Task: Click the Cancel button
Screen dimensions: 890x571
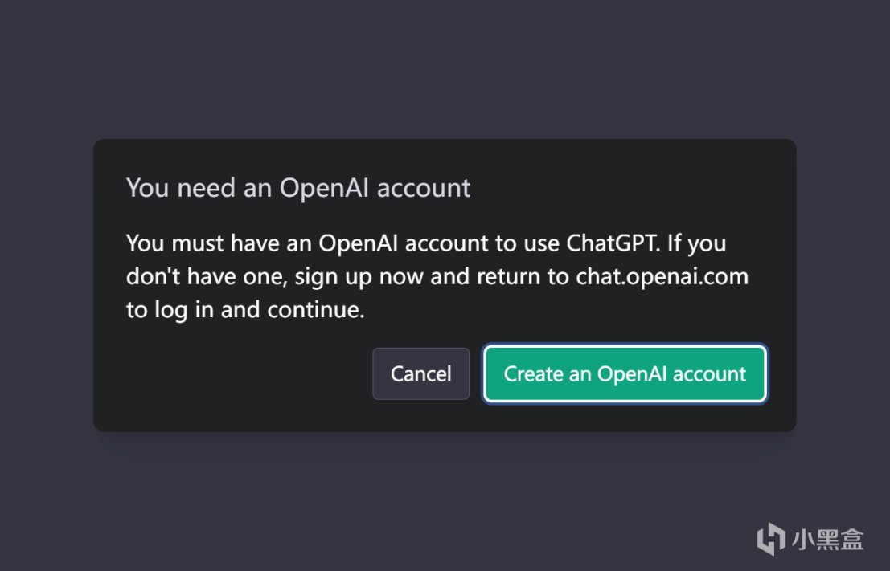Action: click(420, 374)
